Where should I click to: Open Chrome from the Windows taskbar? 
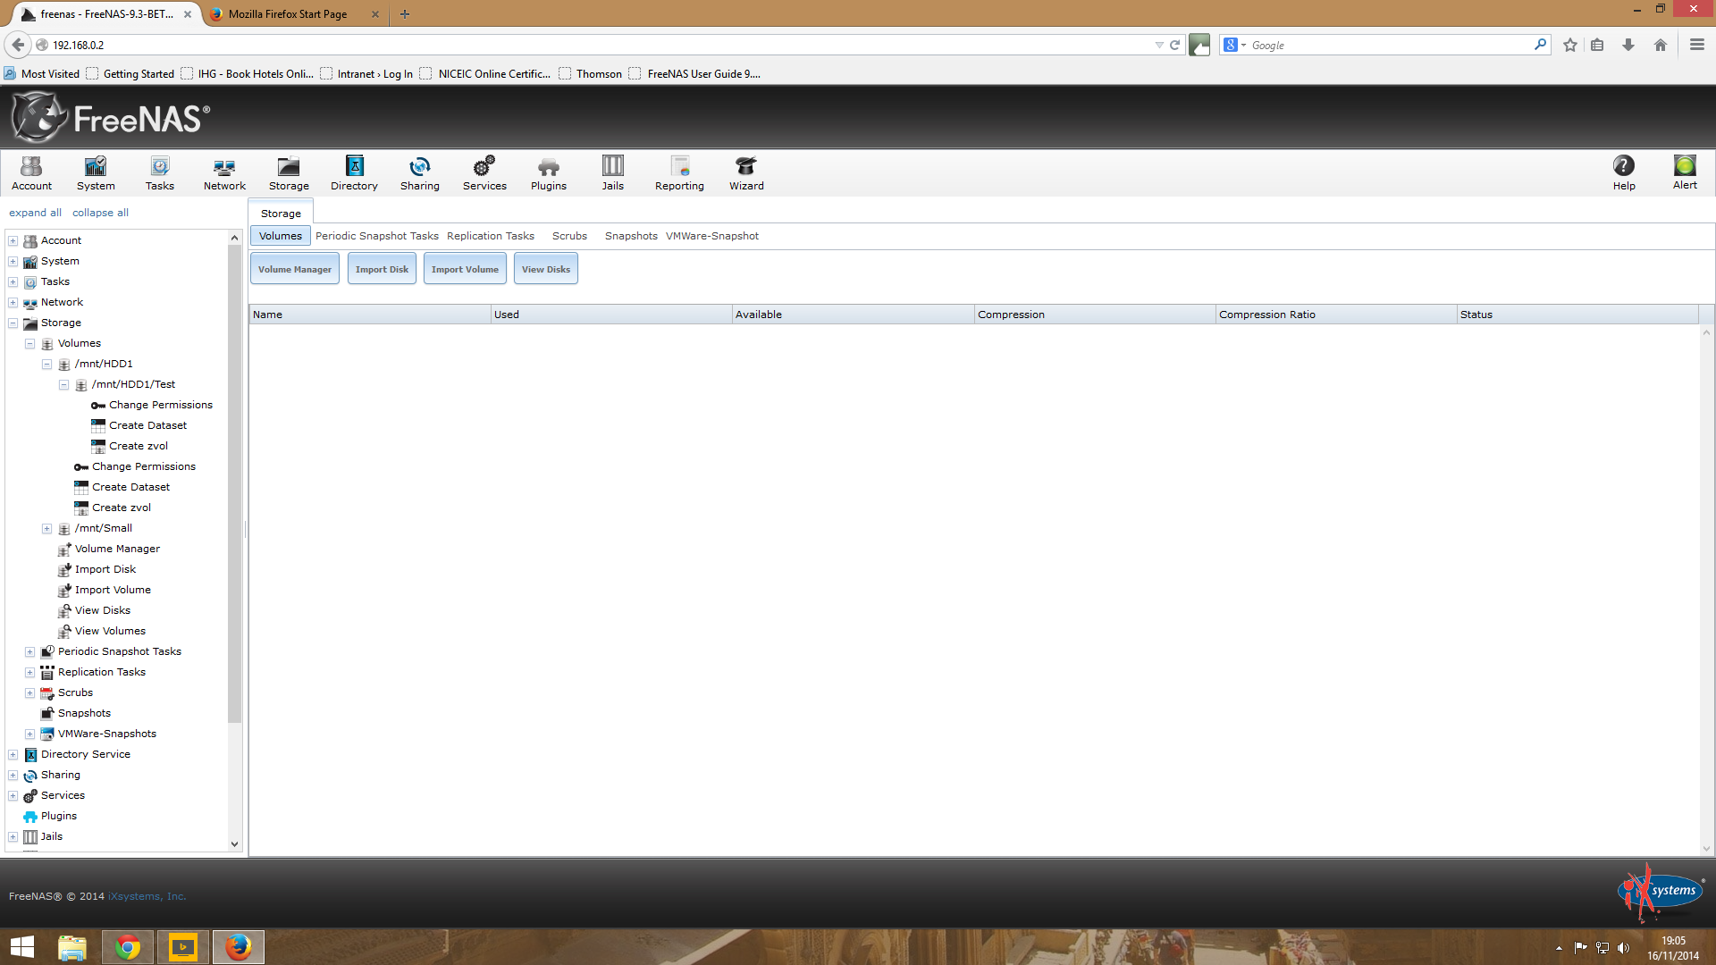pyautogui.click(x=128, y=947)
